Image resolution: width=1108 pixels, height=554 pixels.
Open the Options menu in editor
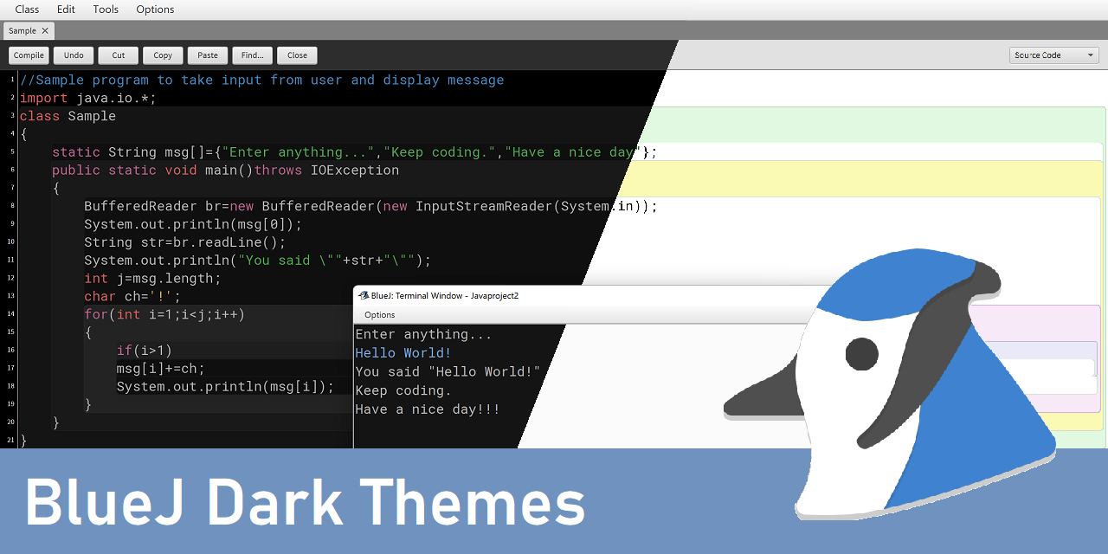155,10
